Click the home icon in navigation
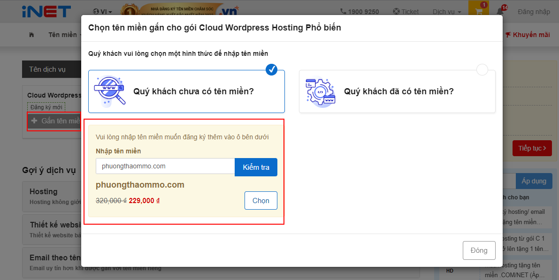Image resolution: width=559 pixels, height=280 pixels. [x=31, y=35]
